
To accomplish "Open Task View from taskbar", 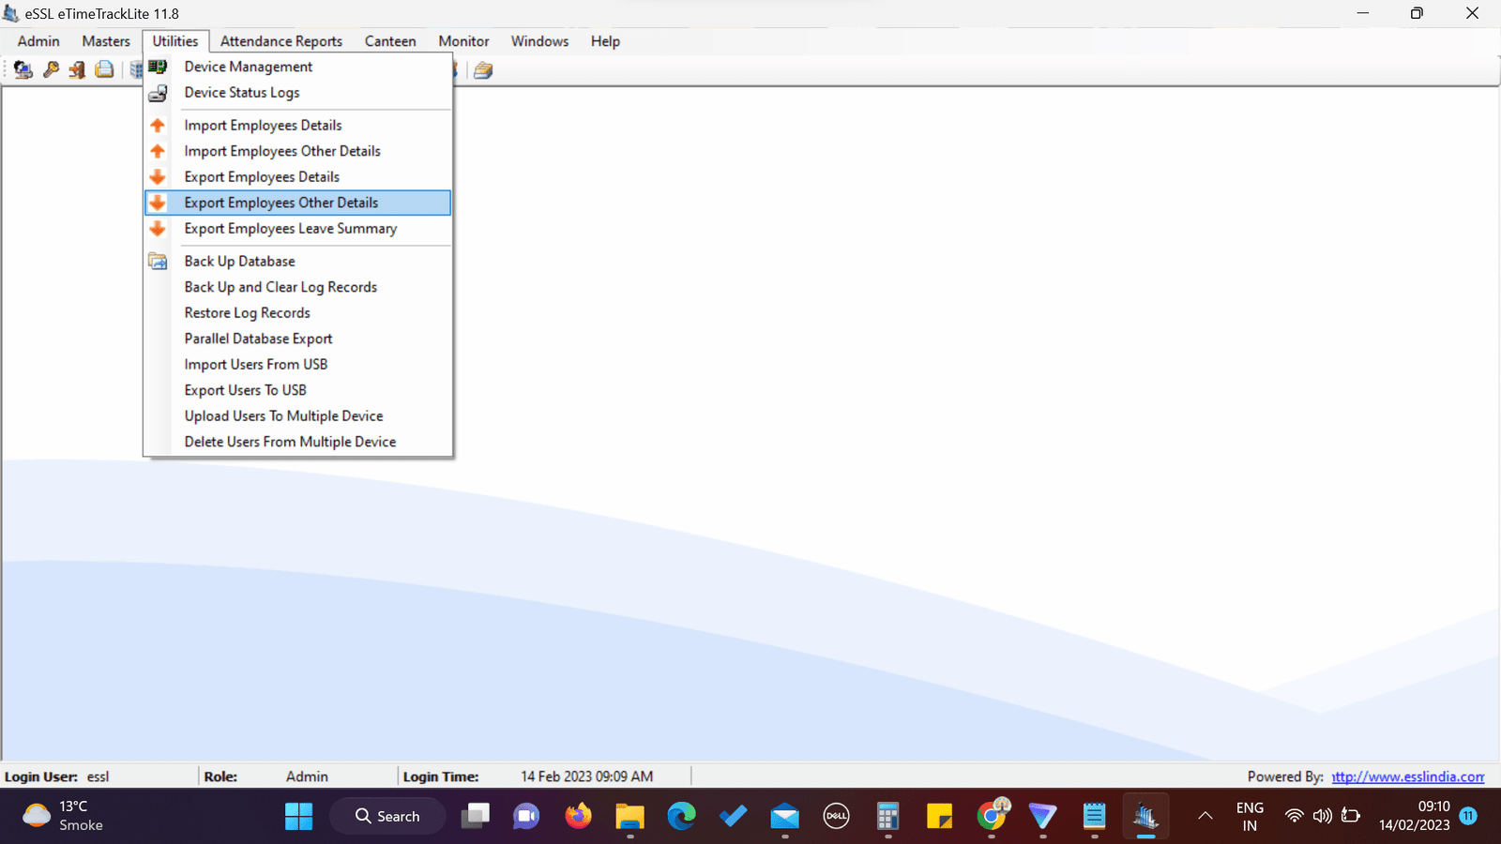I will [475, 816].
